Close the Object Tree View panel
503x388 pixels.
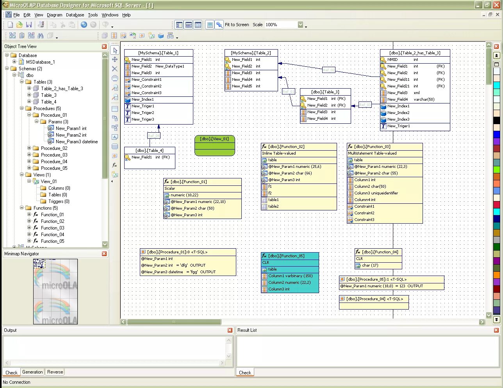104,46
